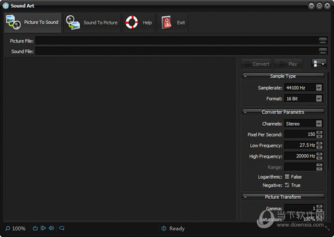The height and width of the screenshot is (237, 334).
Task: Click the Ready status text
Action: point(177,228)
